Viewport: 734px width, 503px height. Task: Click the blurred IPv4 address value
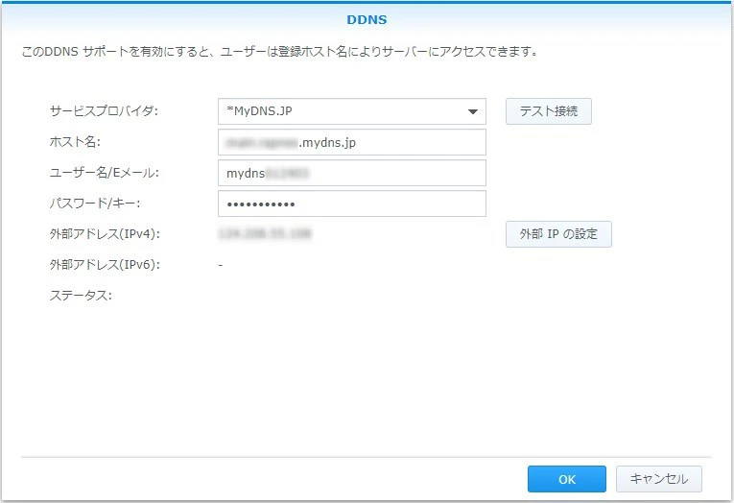coord(265,233)
